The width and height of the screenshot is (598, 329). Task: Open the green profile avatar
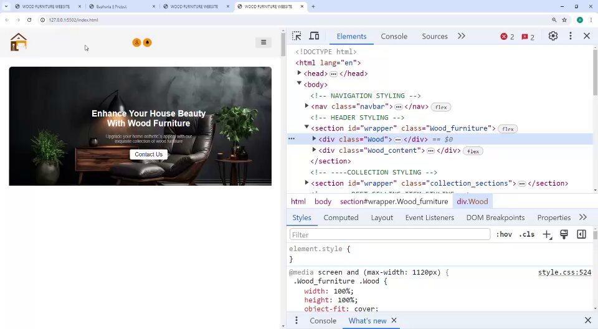coord(580,20)
